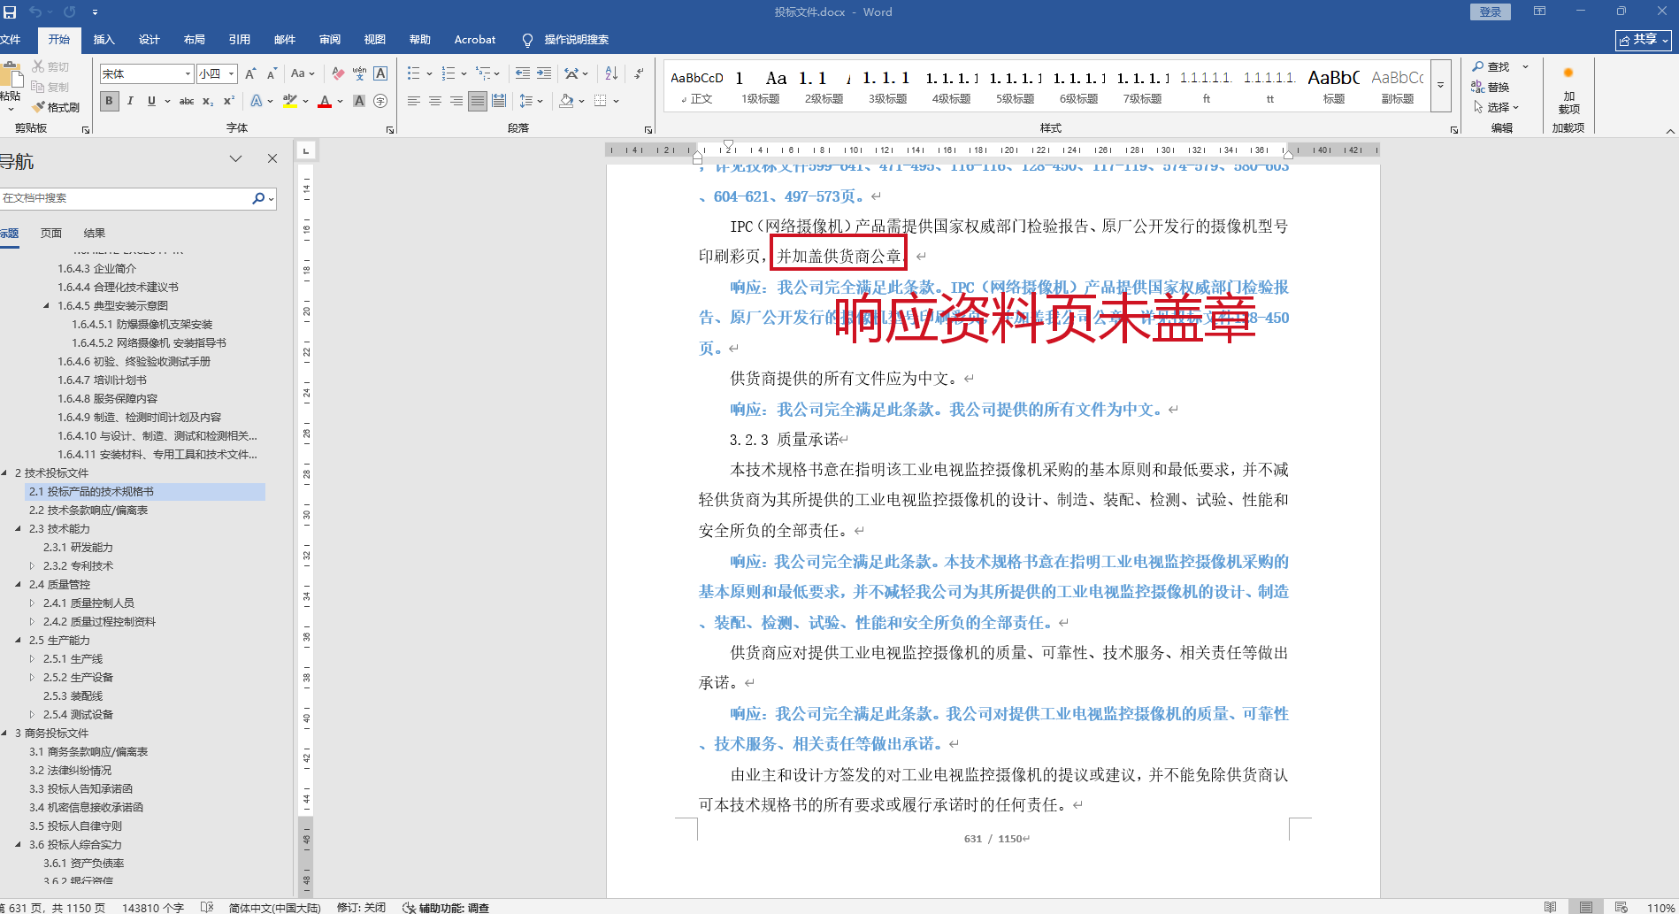Increase indent with the indent icon
1679x914 pixels.
click(x=544, y=73)
